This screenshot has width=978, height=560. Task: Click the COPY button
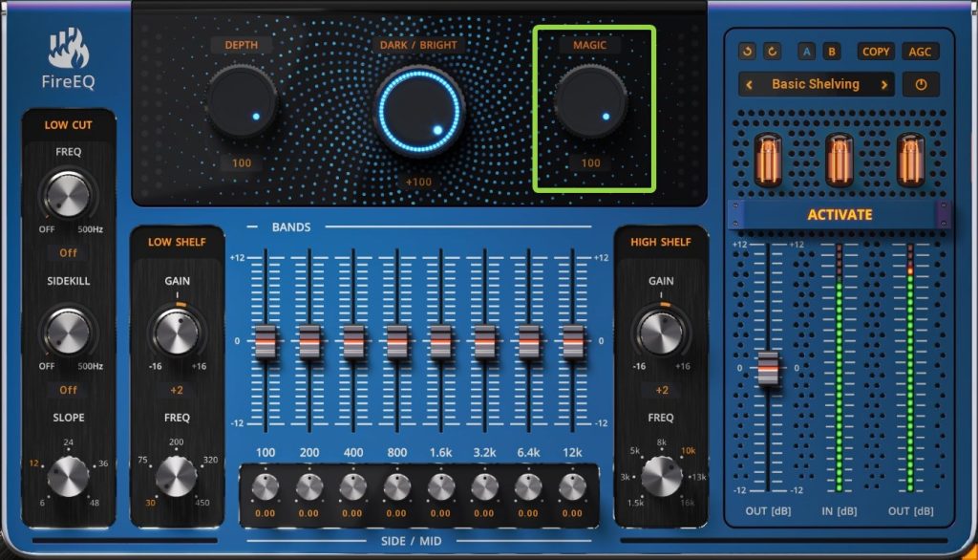pos(875,52)
